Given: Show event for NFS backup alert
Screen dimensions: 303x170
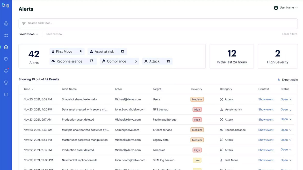Looking at the screenshot, I should pyautogui.click(x=266, y=110).
